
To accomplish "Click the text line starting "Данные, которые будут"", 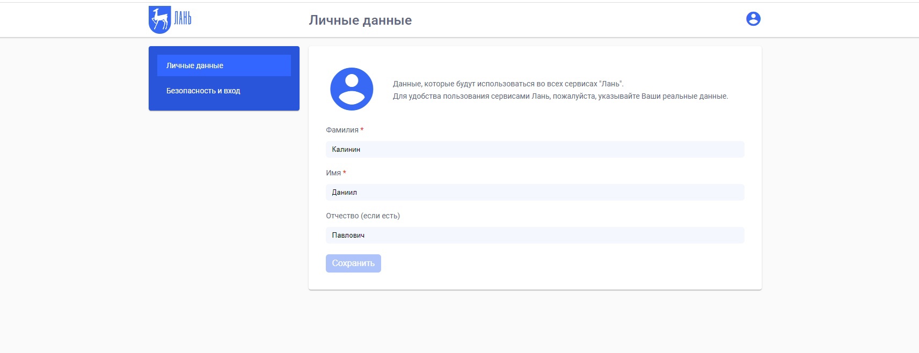I will (508, 84).
